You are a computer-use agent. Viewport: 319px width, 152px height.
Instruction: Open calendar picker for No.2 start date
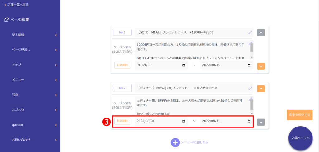pos(183,121)
